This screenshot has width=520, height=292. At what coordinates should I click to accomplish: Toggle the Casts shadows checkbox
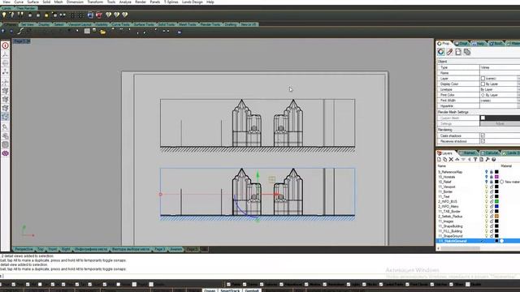[483, 135]
